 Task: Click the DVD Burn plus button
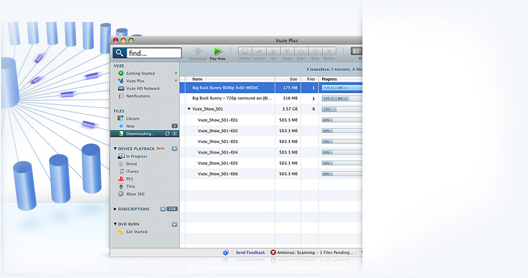(x=174, y=224)
